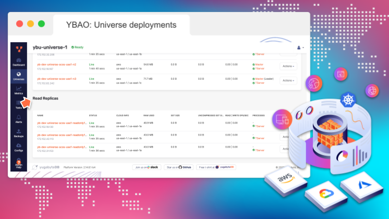Open Actions dropdown for node n2
The image size is (389, 219).
(288, 66)
